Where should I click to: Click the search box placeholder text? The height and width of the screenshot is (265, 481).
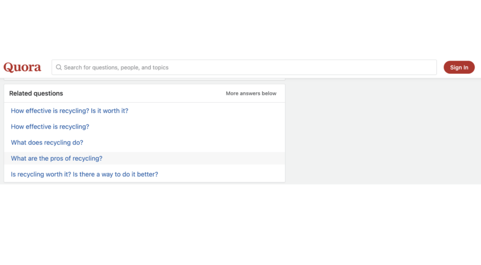coord(116,67)
